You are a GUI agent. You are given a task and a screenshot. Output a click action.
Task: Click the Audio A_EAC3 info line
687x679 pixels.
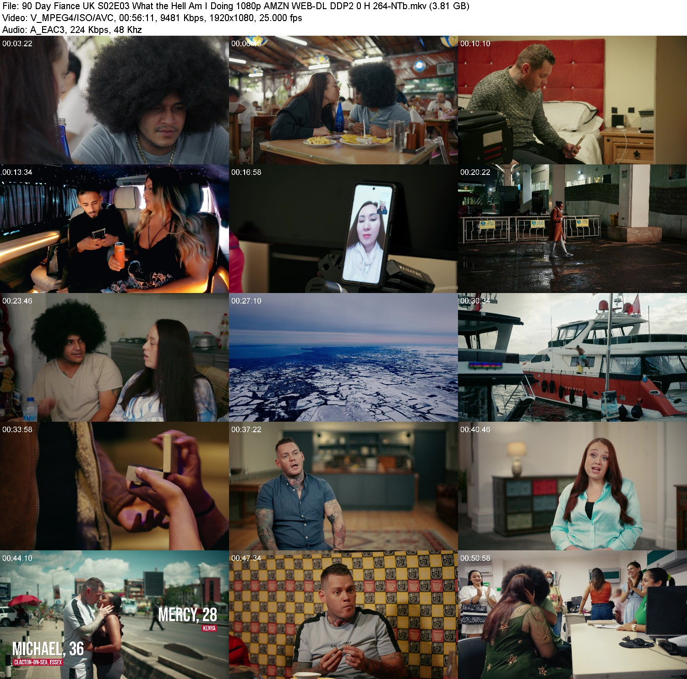[72, 30]
